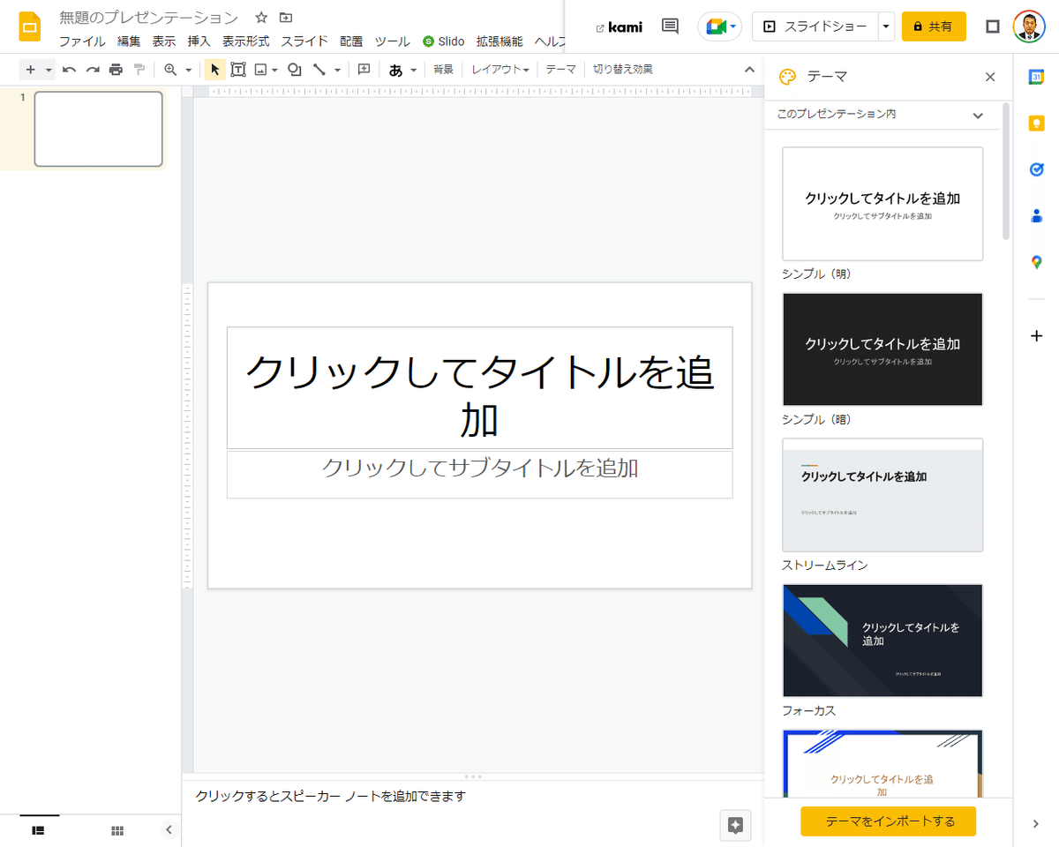This screenshot has width=1059, height=847.
Task: Open the スライド menu
Action: click(x=304, y=41)
